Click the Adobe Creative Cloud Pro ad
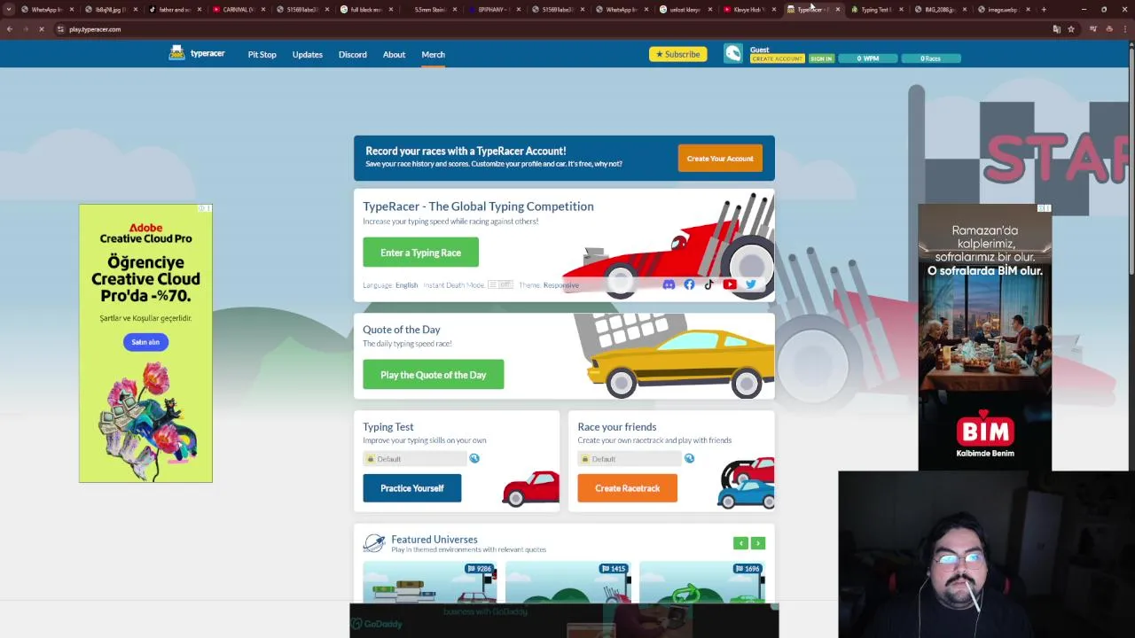The width and height of the screenshot is (1135, 638). pos(145,344)
